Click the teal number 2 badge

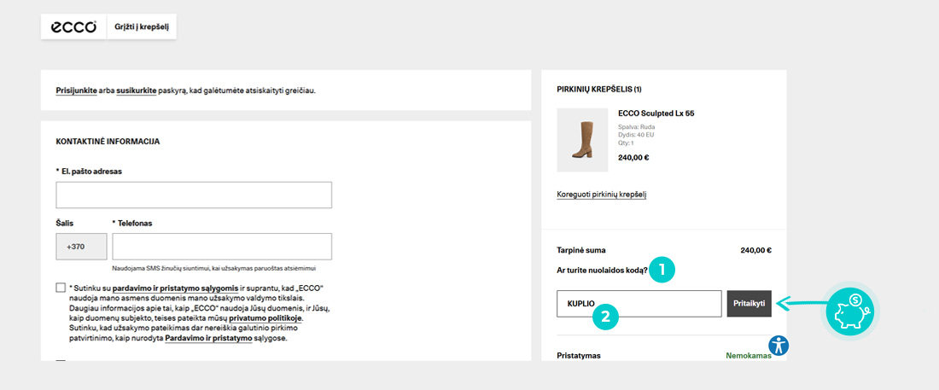click(605, 317)
